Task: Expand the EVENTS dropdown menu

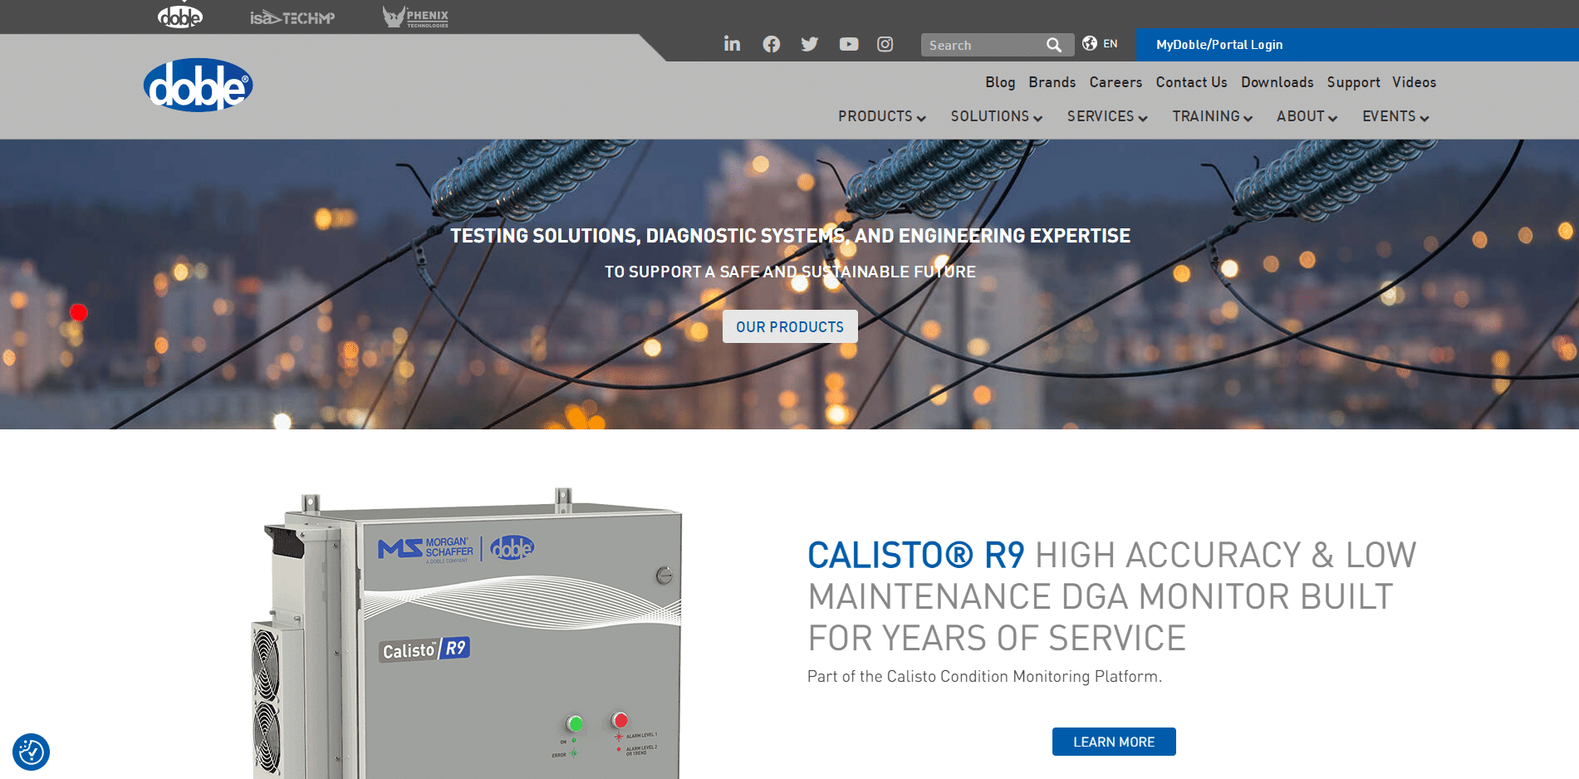Action: [x=1395, y=116]
